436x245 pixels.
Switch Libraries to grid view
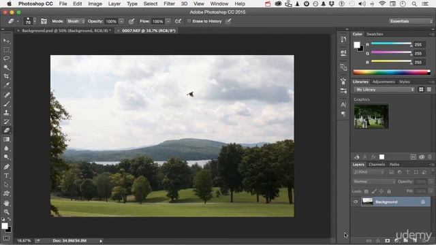tap(421, 89)
